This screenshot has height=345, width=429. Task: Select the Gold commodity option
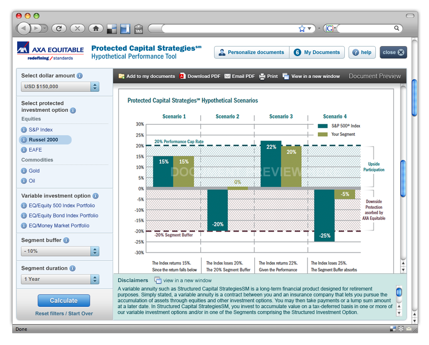click(x=34, y=170)
